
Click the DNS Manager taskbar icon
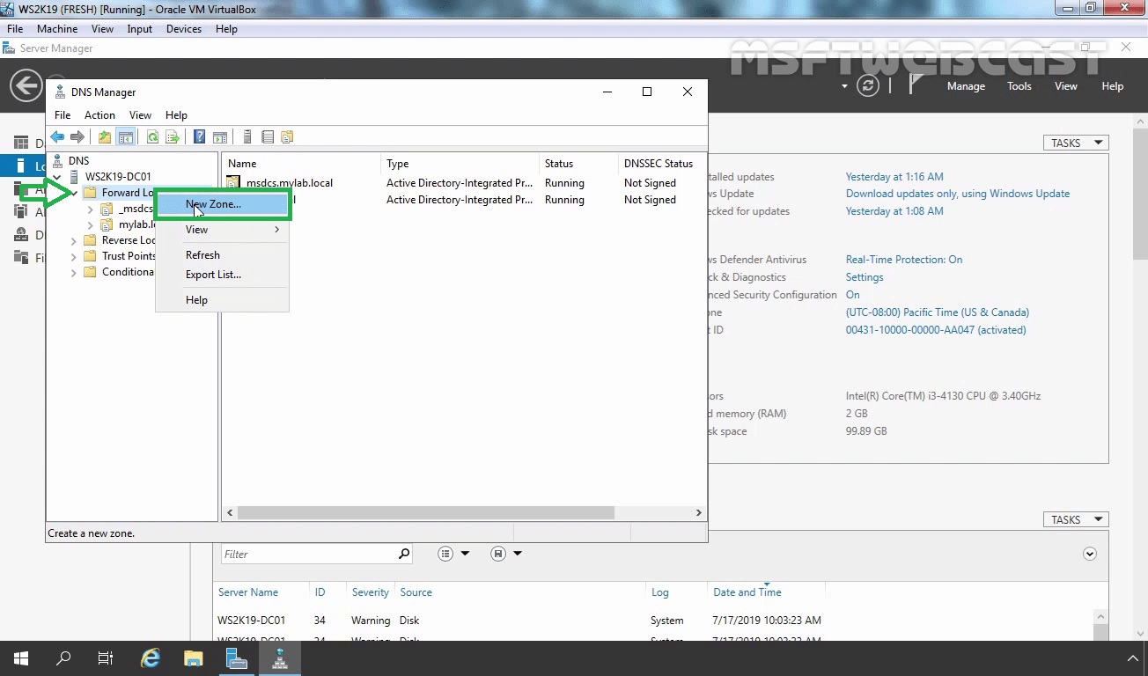[x=280, y=658]
